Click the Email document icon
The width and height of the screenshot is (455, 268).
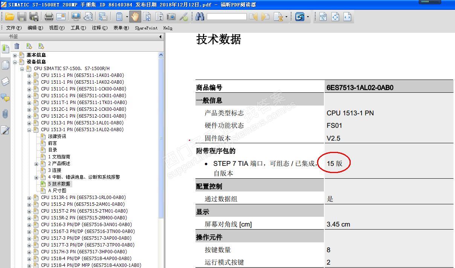(x=61, y=17)
